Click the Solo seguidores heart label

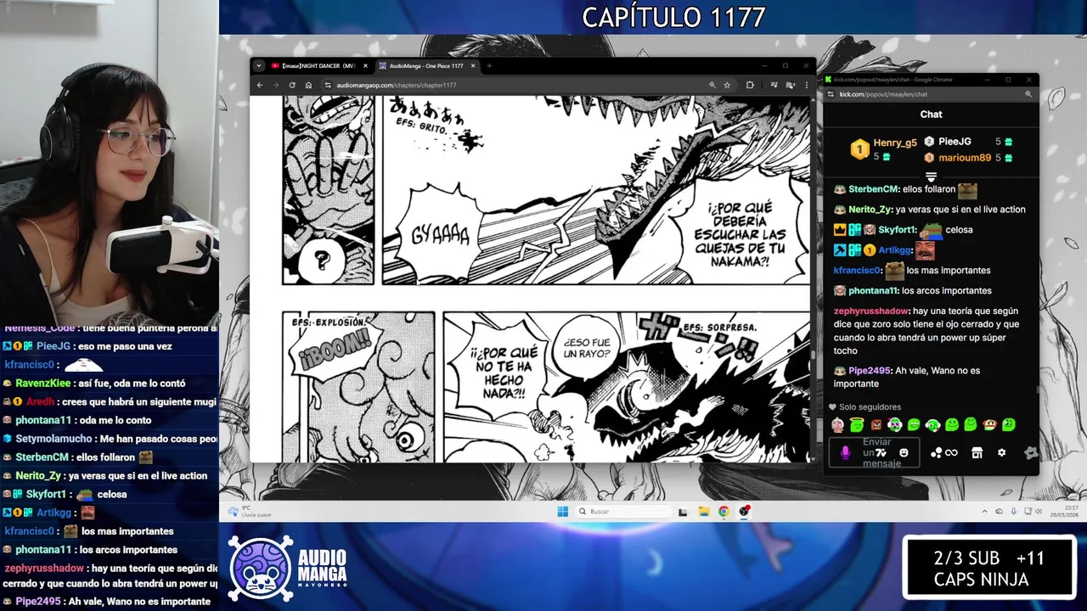coord(865,407)
